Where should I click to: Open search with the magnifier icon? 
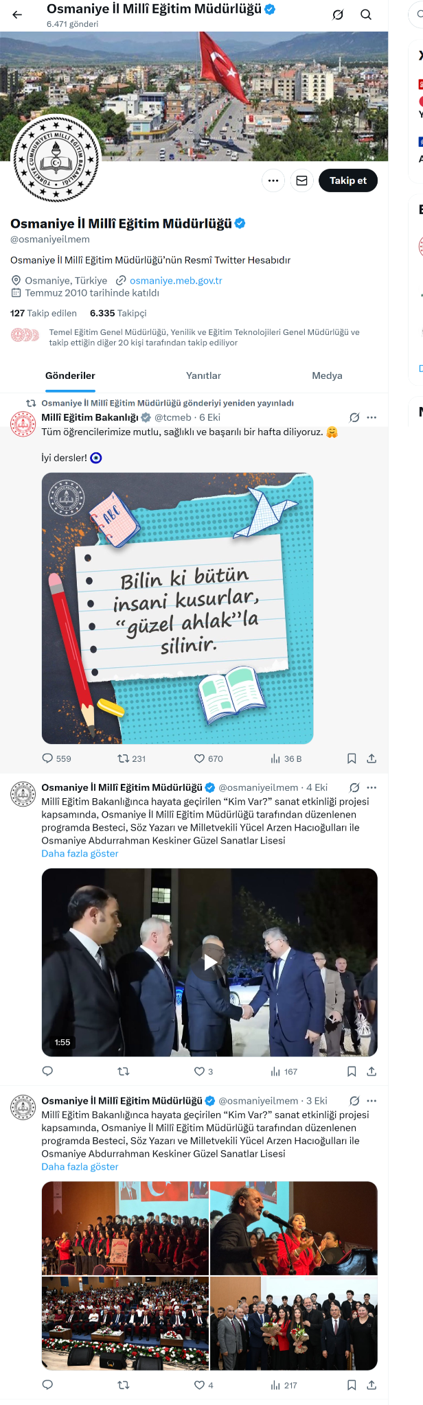click(x=366, y=14)
